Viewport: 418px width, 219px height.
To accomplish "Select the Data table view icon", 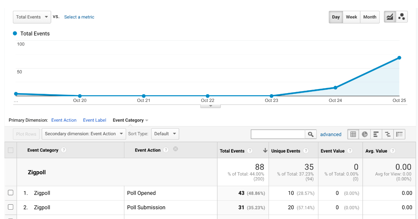I will coord(353,134).
